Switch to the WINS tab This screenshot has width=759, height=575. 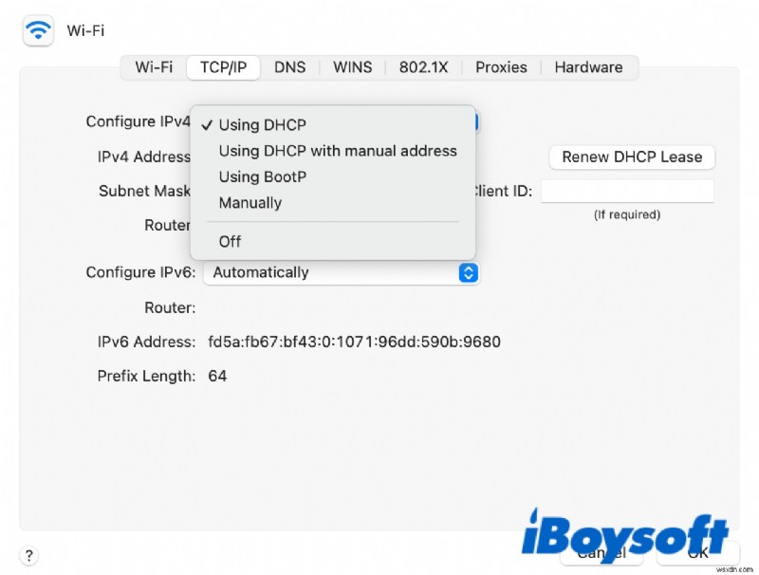pyautogui.click(x=352, y=67)
